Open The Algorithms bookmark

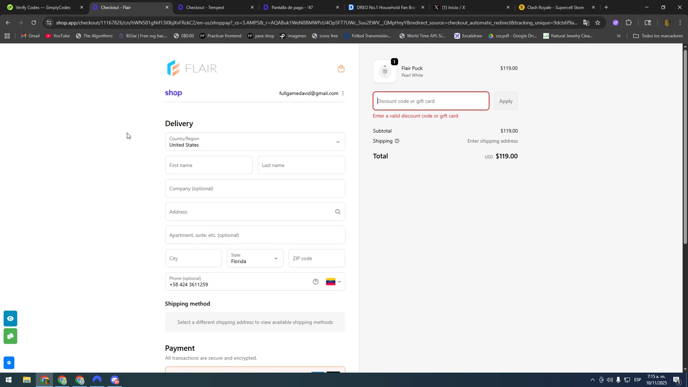[94, 36]
